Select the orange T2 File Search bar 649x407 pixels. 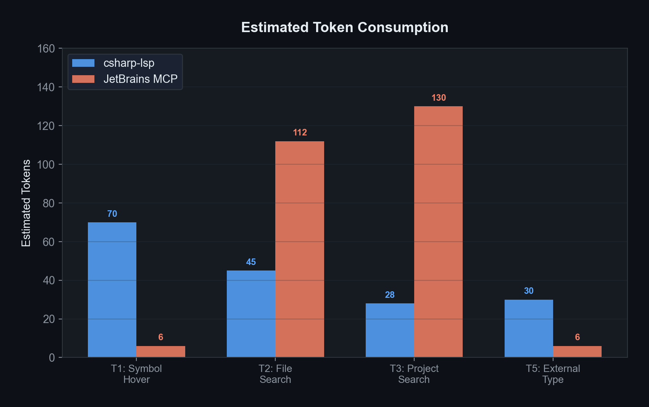(300, 249)
